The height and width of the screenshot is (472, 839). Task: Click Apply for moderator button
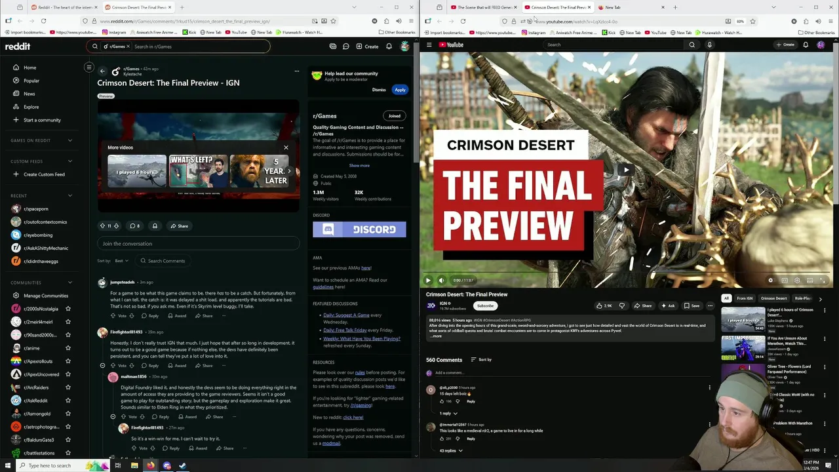click(x=400, y=90)
